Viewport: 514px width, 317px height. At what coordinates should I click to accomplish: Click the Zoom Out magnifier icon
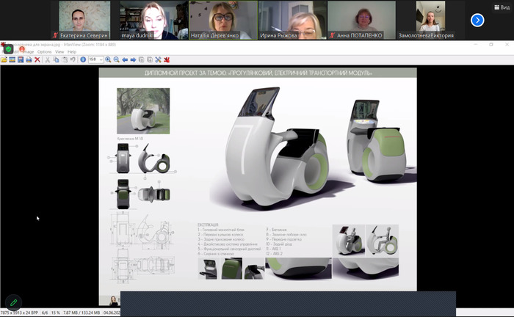116,60
